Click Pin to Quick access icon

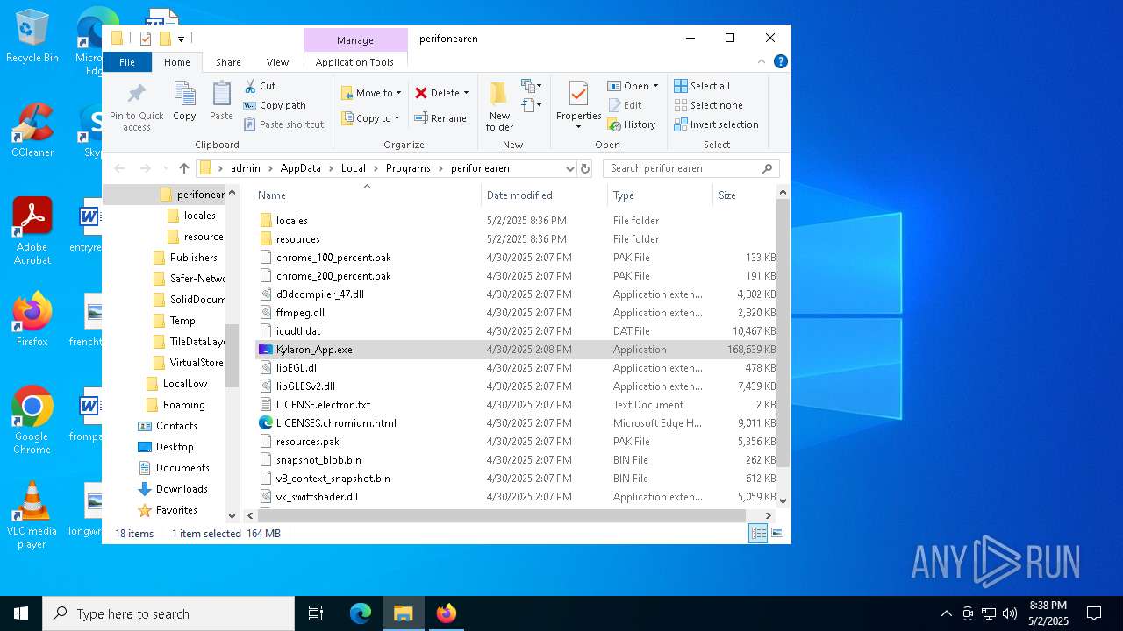tap(136, 106)
